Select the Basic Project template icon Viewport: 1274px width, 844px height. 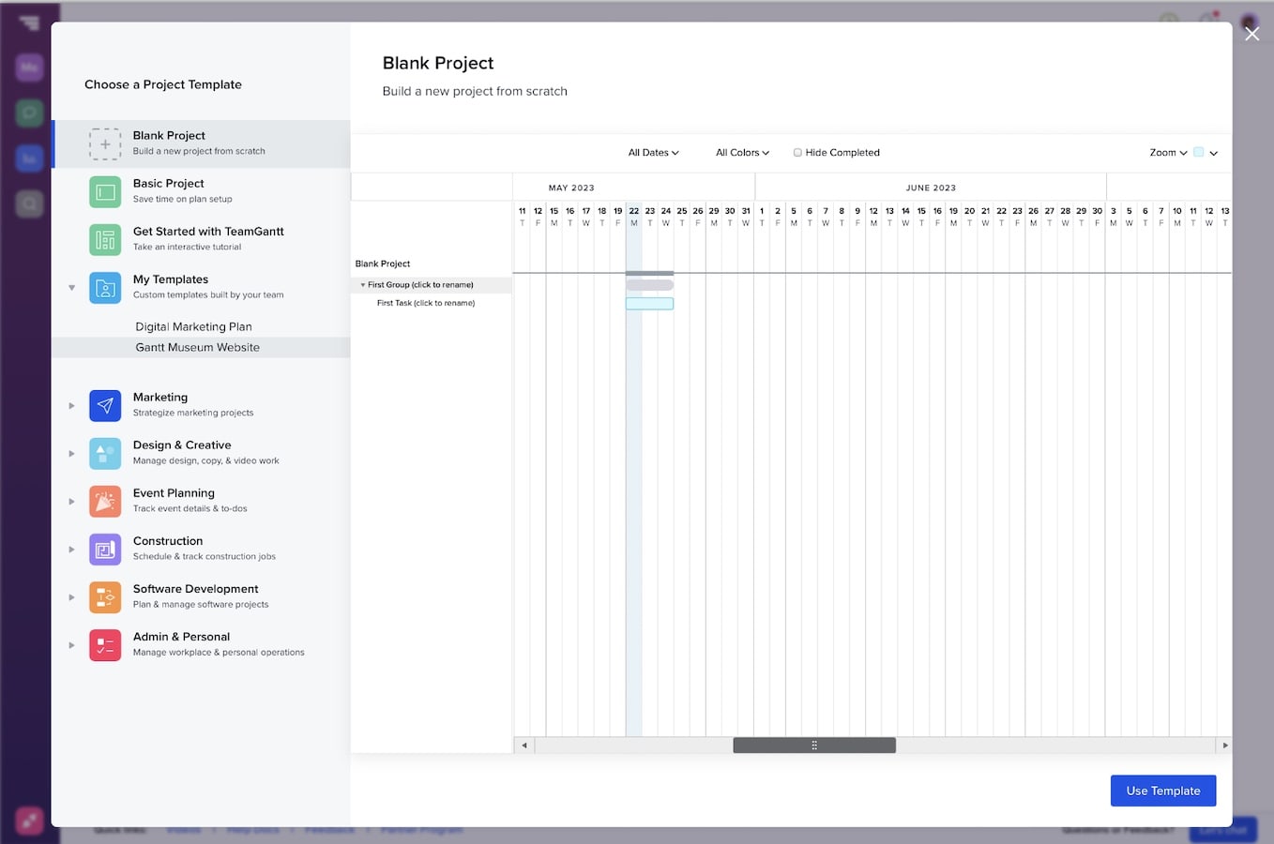tap(104, 190)
